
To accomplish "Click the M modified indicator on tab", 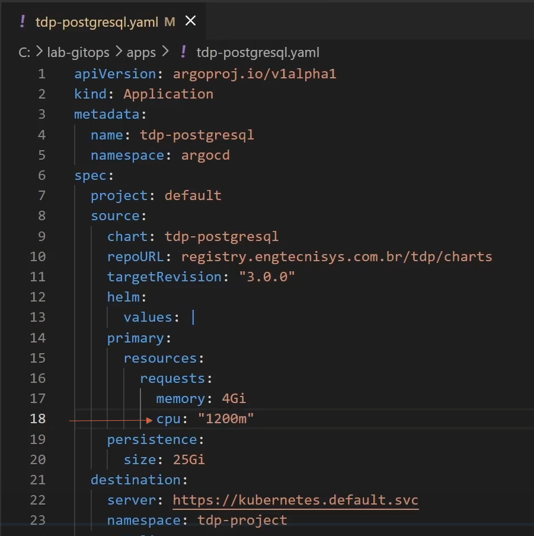I will 170,22.
